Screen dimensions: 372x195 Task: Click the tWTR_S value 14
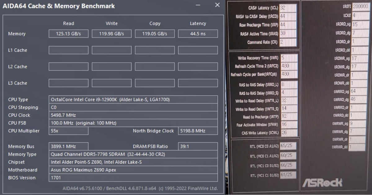tap(289, 109)
